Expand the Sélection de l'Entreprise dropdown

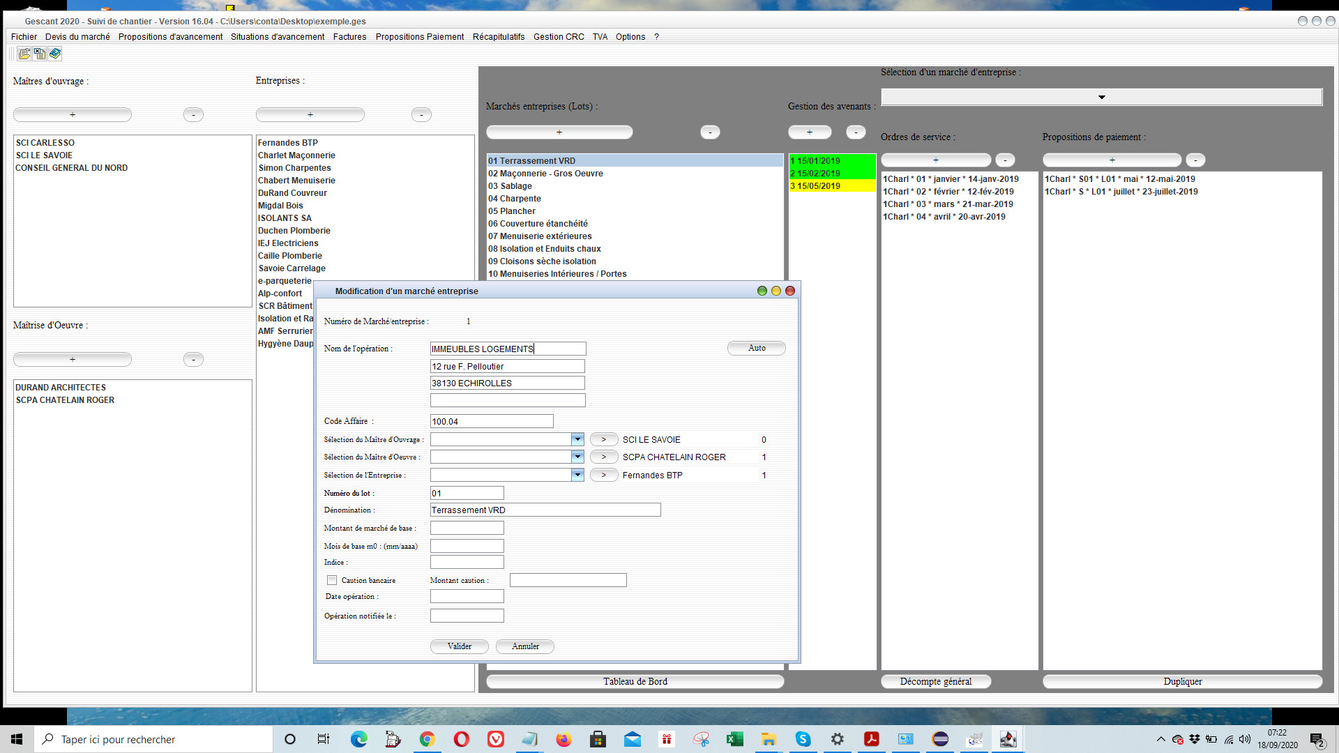(577, 475)
